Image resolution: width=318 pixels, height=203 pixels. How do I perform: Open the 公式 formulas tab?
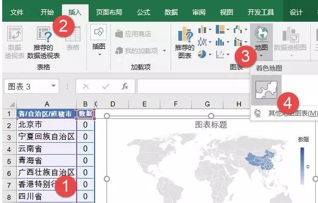coord(144,12)
